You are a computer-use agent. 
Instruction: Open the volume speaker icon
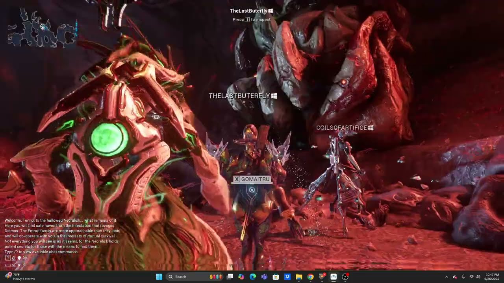(478, 277)
